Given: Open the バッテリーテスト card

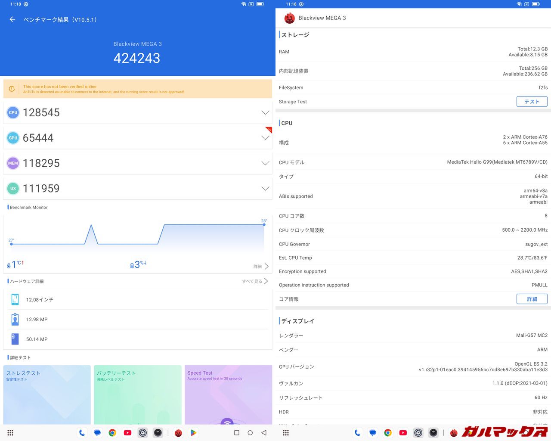Looking at the screenshot, I should [x=137, y=394].
